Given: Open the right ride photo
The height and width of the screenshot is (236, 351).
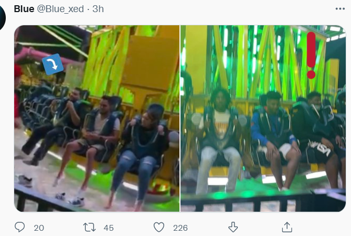Looking at the screenshot, I should 263,119.
